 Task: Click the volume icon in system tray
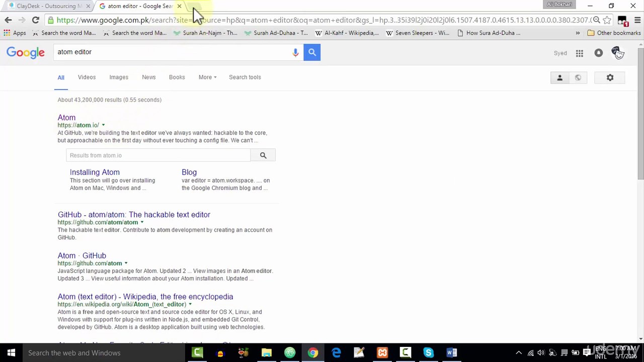(x=541, y=352)
